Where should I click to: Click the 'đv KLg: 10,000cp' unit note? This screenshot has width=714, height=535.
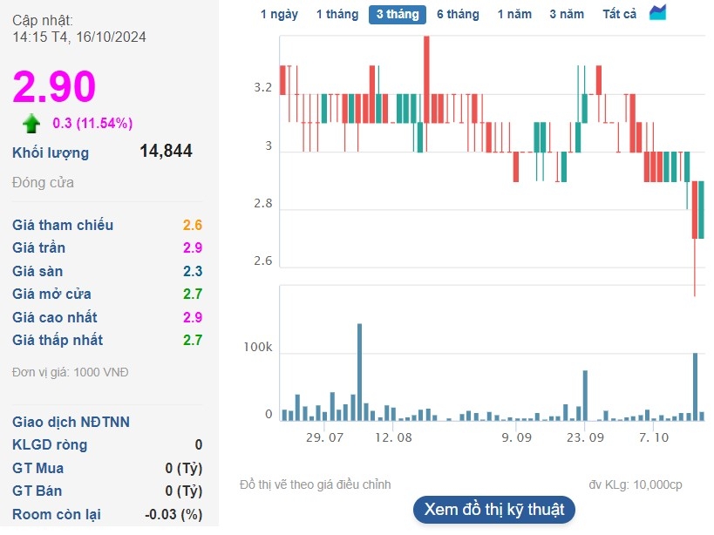pos(636,484)
